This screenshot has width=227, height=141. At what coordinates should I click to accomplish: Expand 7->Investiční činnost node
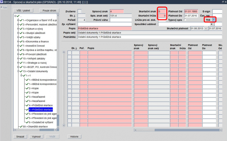pos(18,46)
